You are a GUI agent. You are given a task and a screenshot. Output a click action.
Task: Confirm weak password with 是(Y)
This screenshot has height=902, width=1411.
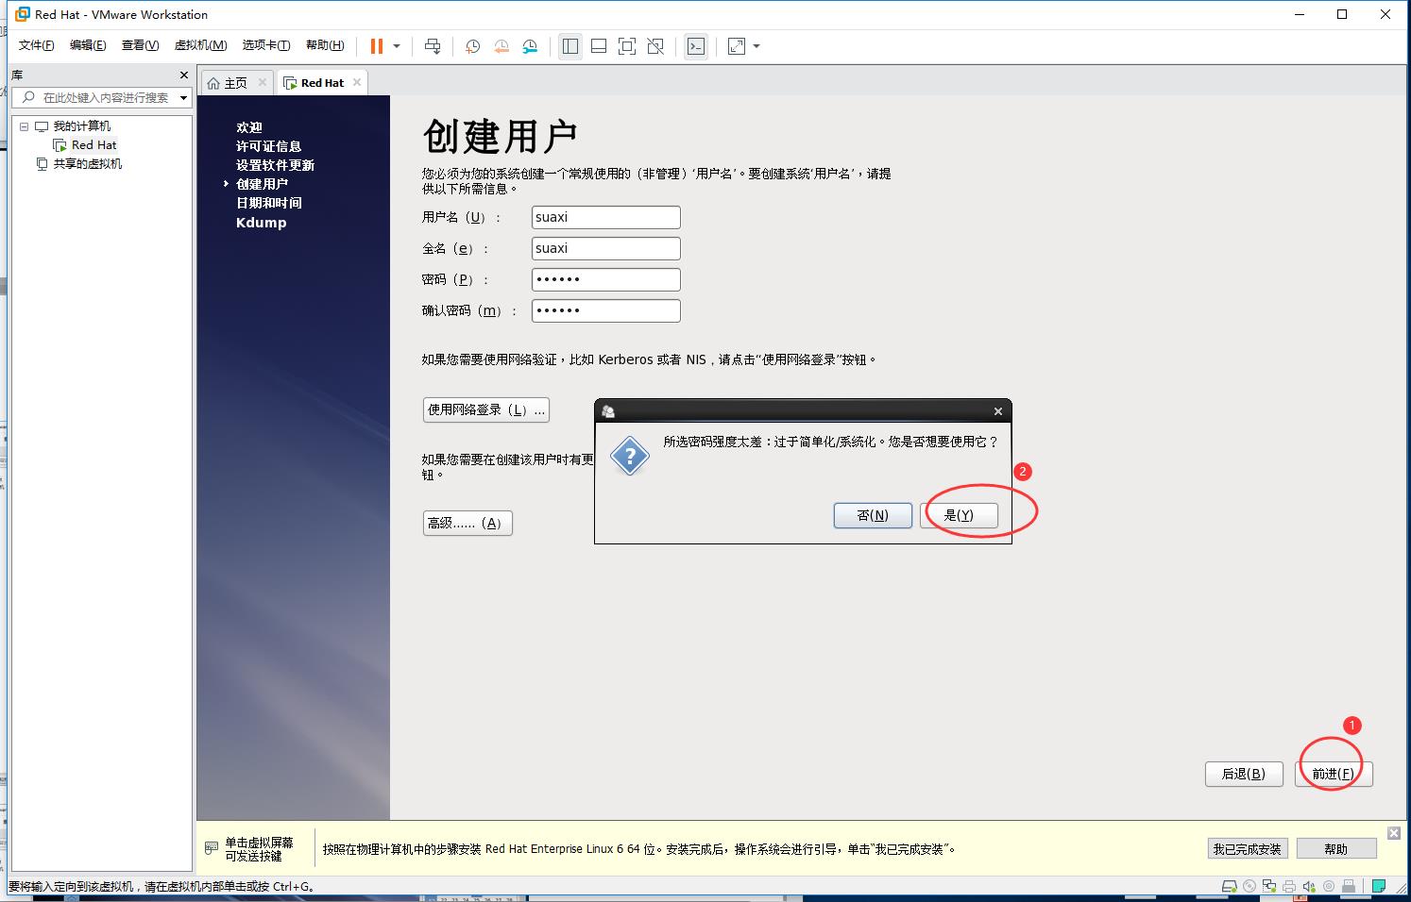959,515
